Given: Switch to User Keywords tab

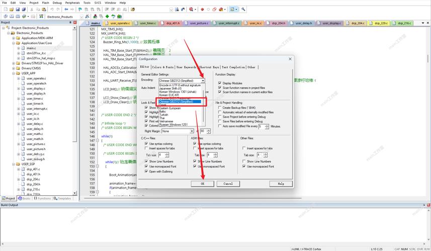Looking at the screenshot, I should point(187,67).
